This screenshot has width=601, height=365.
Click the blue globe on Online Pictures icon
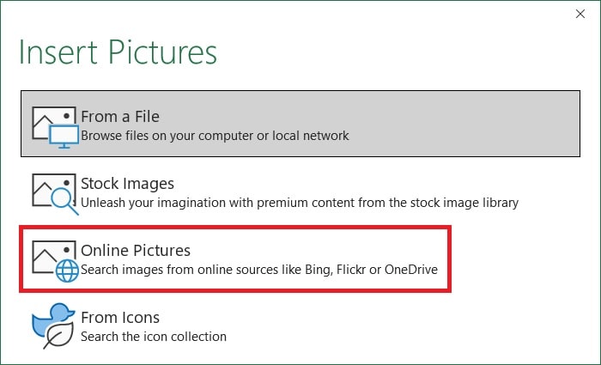67,271
